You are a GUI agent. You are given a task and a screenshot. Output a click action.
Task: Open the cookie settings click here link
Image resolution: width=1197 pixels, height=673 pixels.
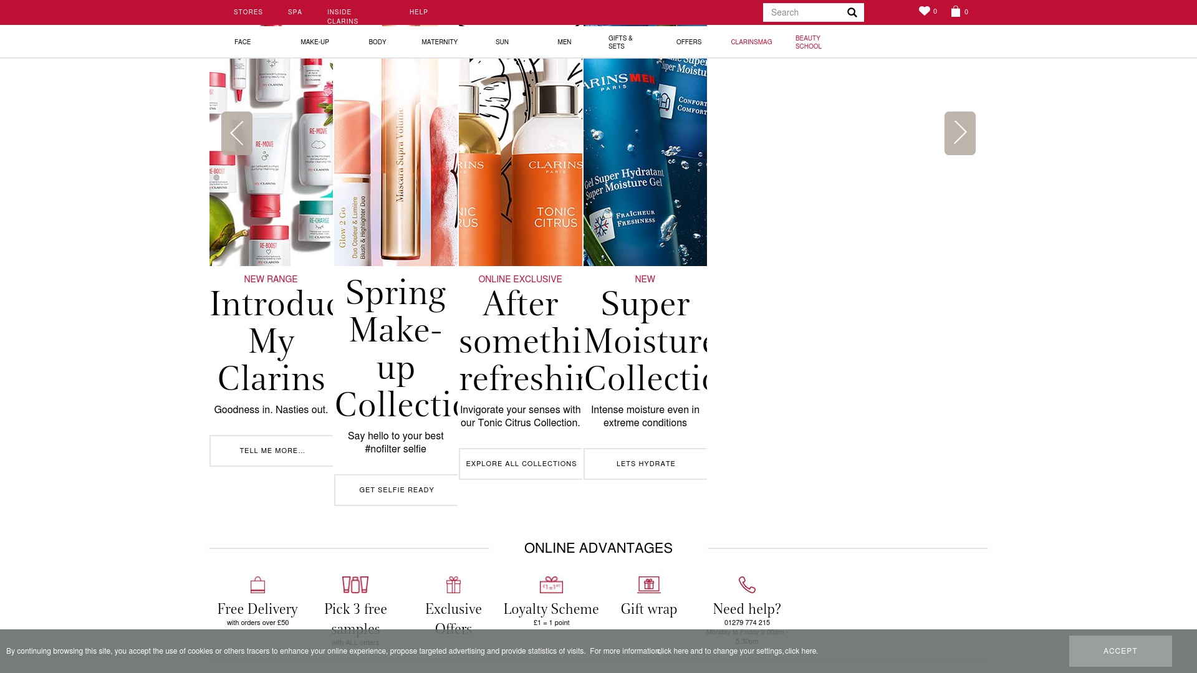point(800,651)
